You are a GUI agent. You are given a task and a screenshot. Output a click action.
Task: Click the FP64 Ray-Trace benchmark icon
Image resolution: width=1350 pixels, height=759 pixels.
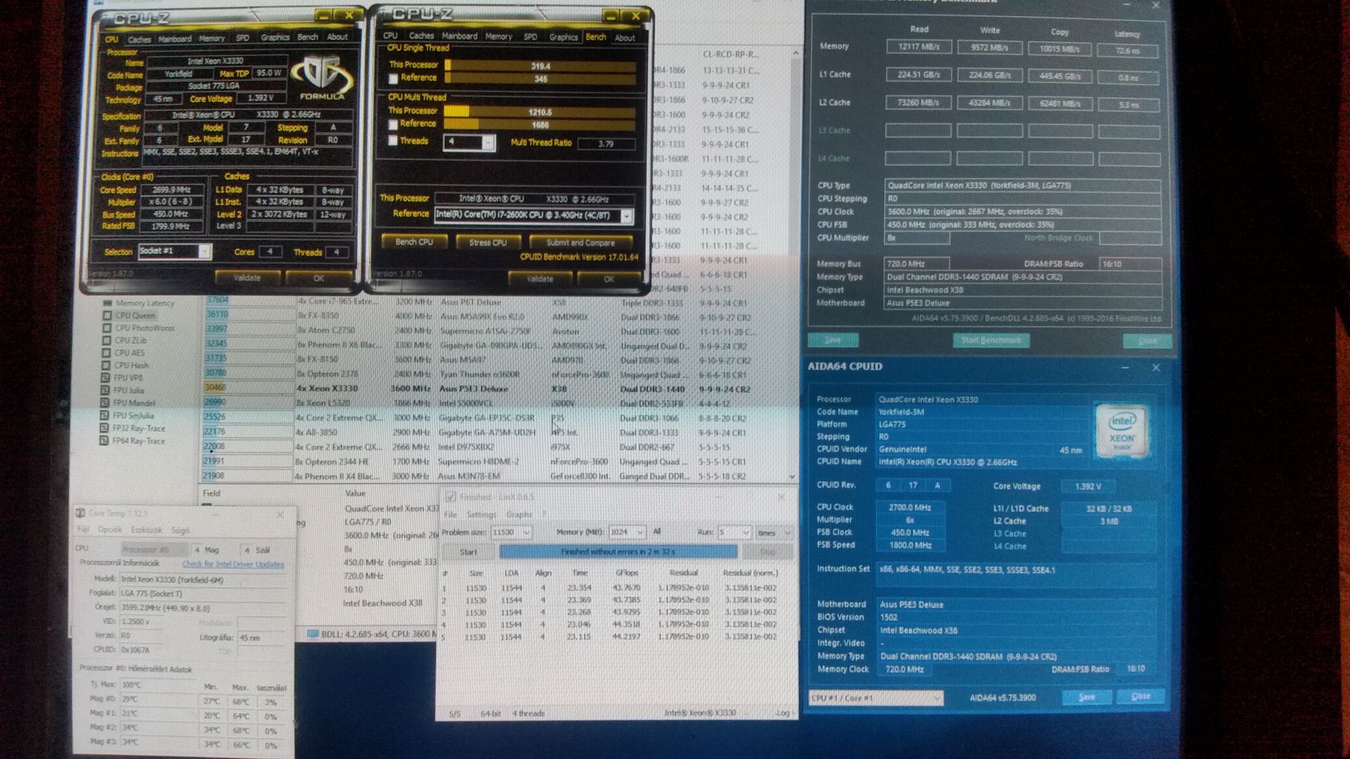click(104, 441)
